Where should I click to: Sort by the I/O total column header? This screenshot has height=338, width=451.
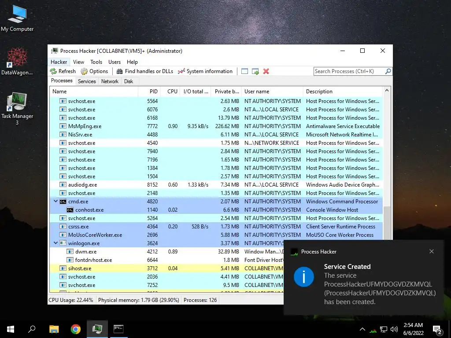(196, 92)
